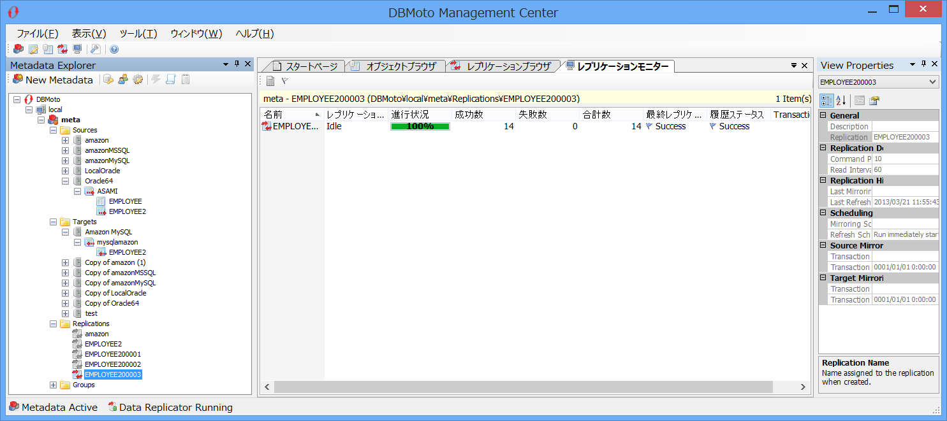Expand the LocalOracle source node
This screenshot has width=947, height=421.
(65, 171)
